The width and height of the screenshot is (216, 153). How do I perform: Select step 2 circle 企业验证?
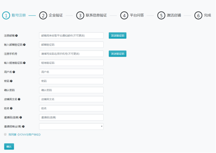43,16
